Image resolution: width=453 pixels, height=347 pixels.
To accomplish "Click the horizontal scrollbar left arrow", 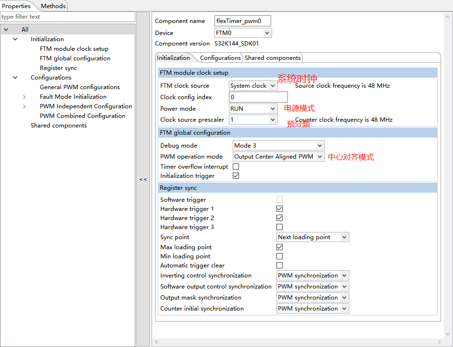I will pyautogui.click(x=156, y=342).
